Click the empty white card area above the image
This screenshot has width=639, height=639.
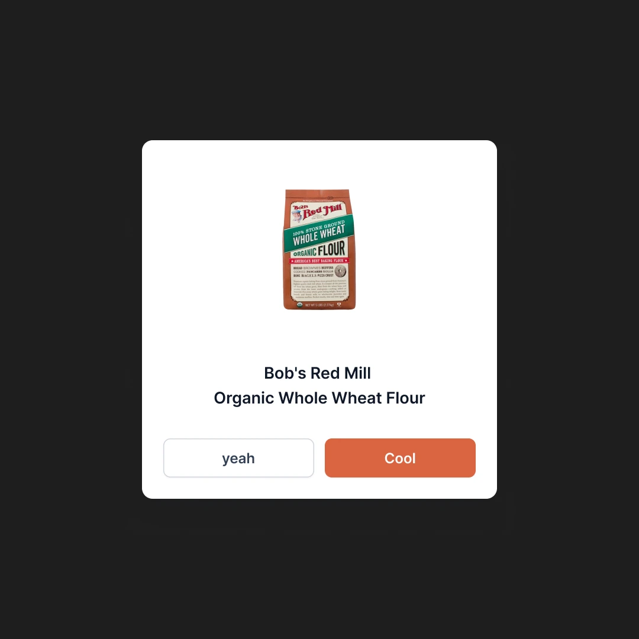coord(319,163)
